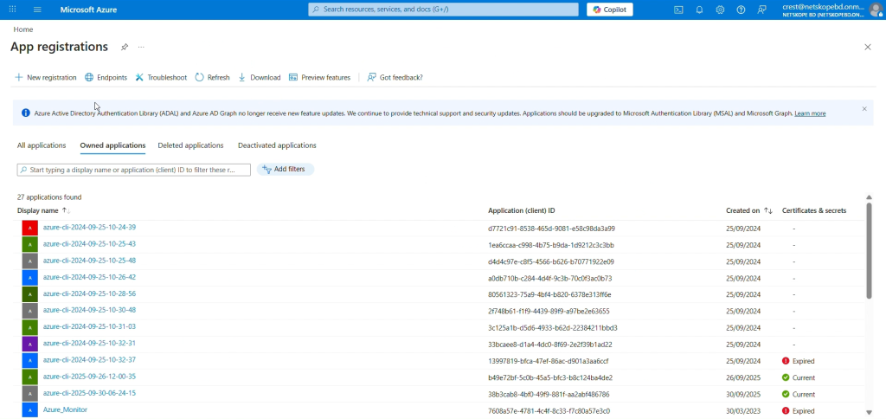
Task: Open the feedback icon in header
Action: click(x=761, y=10)
